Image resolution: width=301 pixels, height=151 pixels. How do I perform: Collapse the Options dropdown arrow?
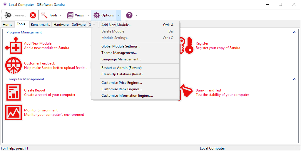click(119, 15)
